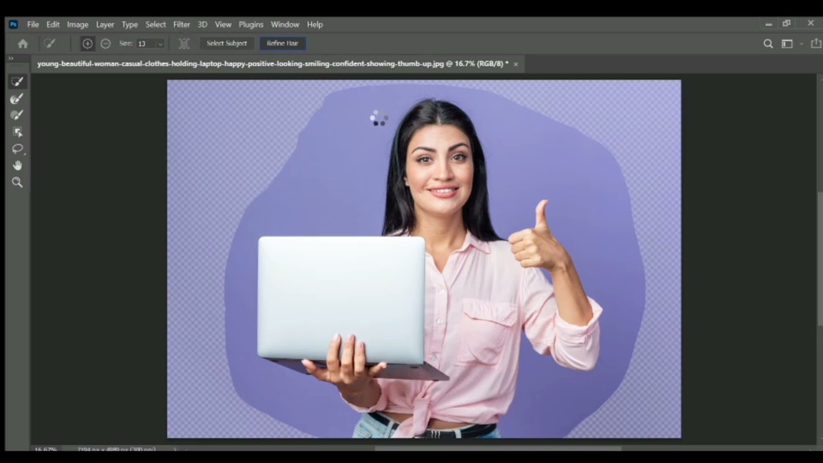The width and height of the screenshot is (823, 463).
Task: Click the Share icon at top right
Action: (x=816, y=43)
